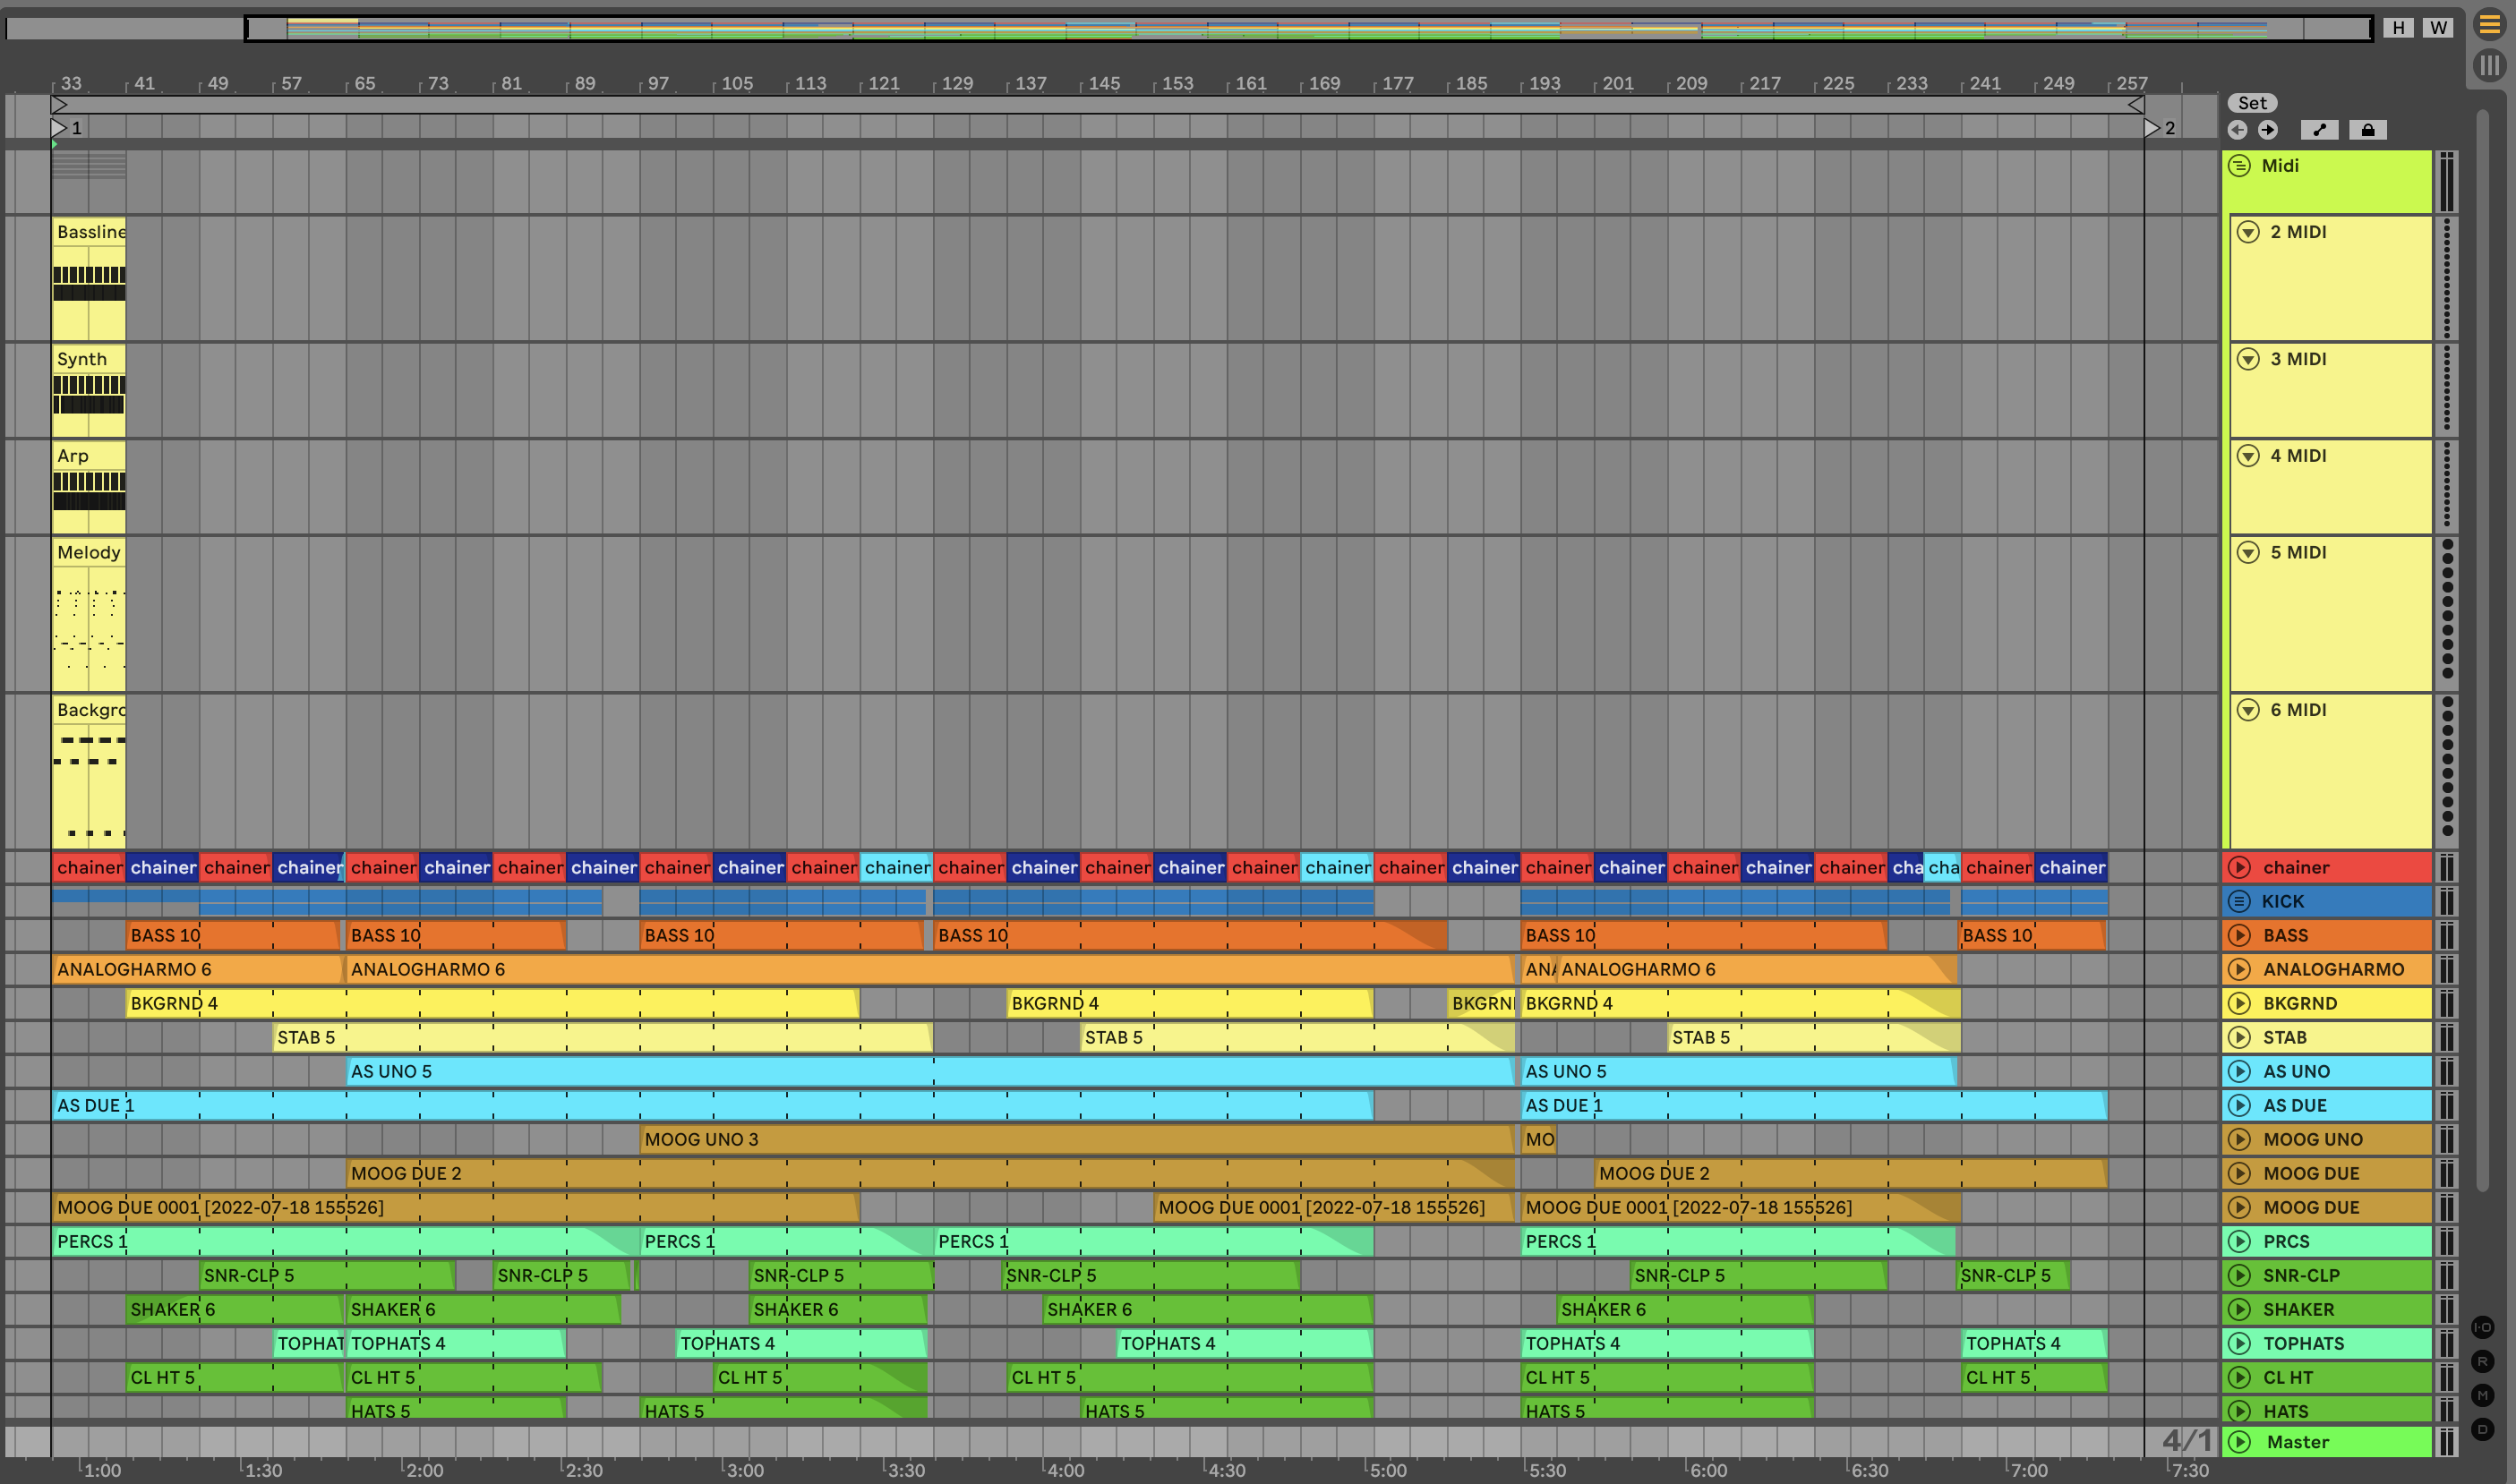
Task: Select the first MOOG DUE 2 clip
Action: (x=930, y=1174)
